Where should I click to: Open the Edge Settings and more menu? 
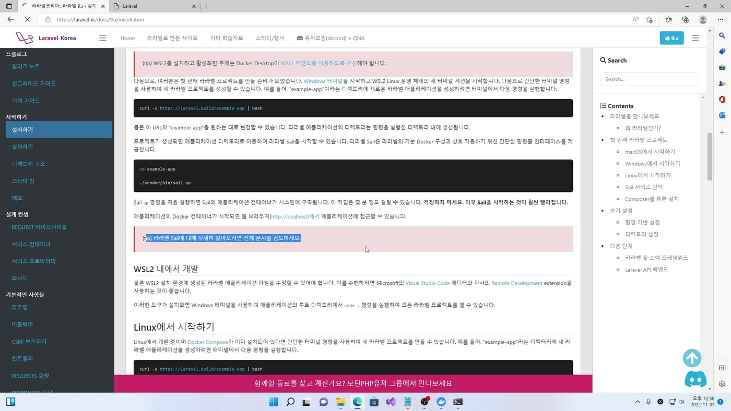point(720,19)
